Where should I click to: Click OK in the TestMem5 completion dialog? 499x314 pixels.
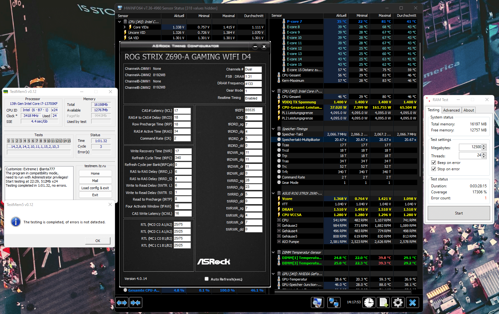point(98,241)
